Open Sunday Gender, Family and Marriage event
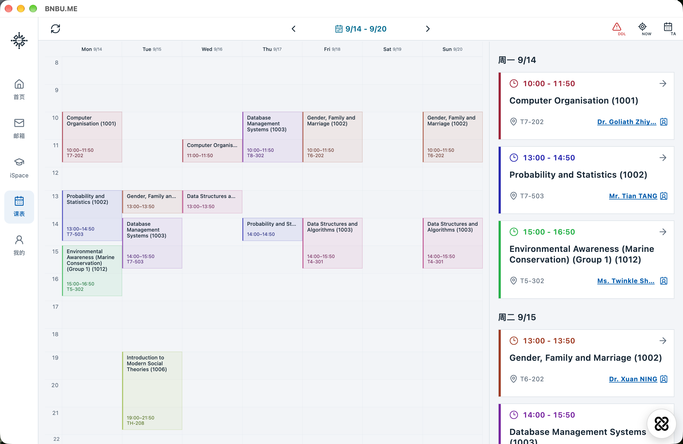This screenshot has height=444, width=683. tap(453, 137)
